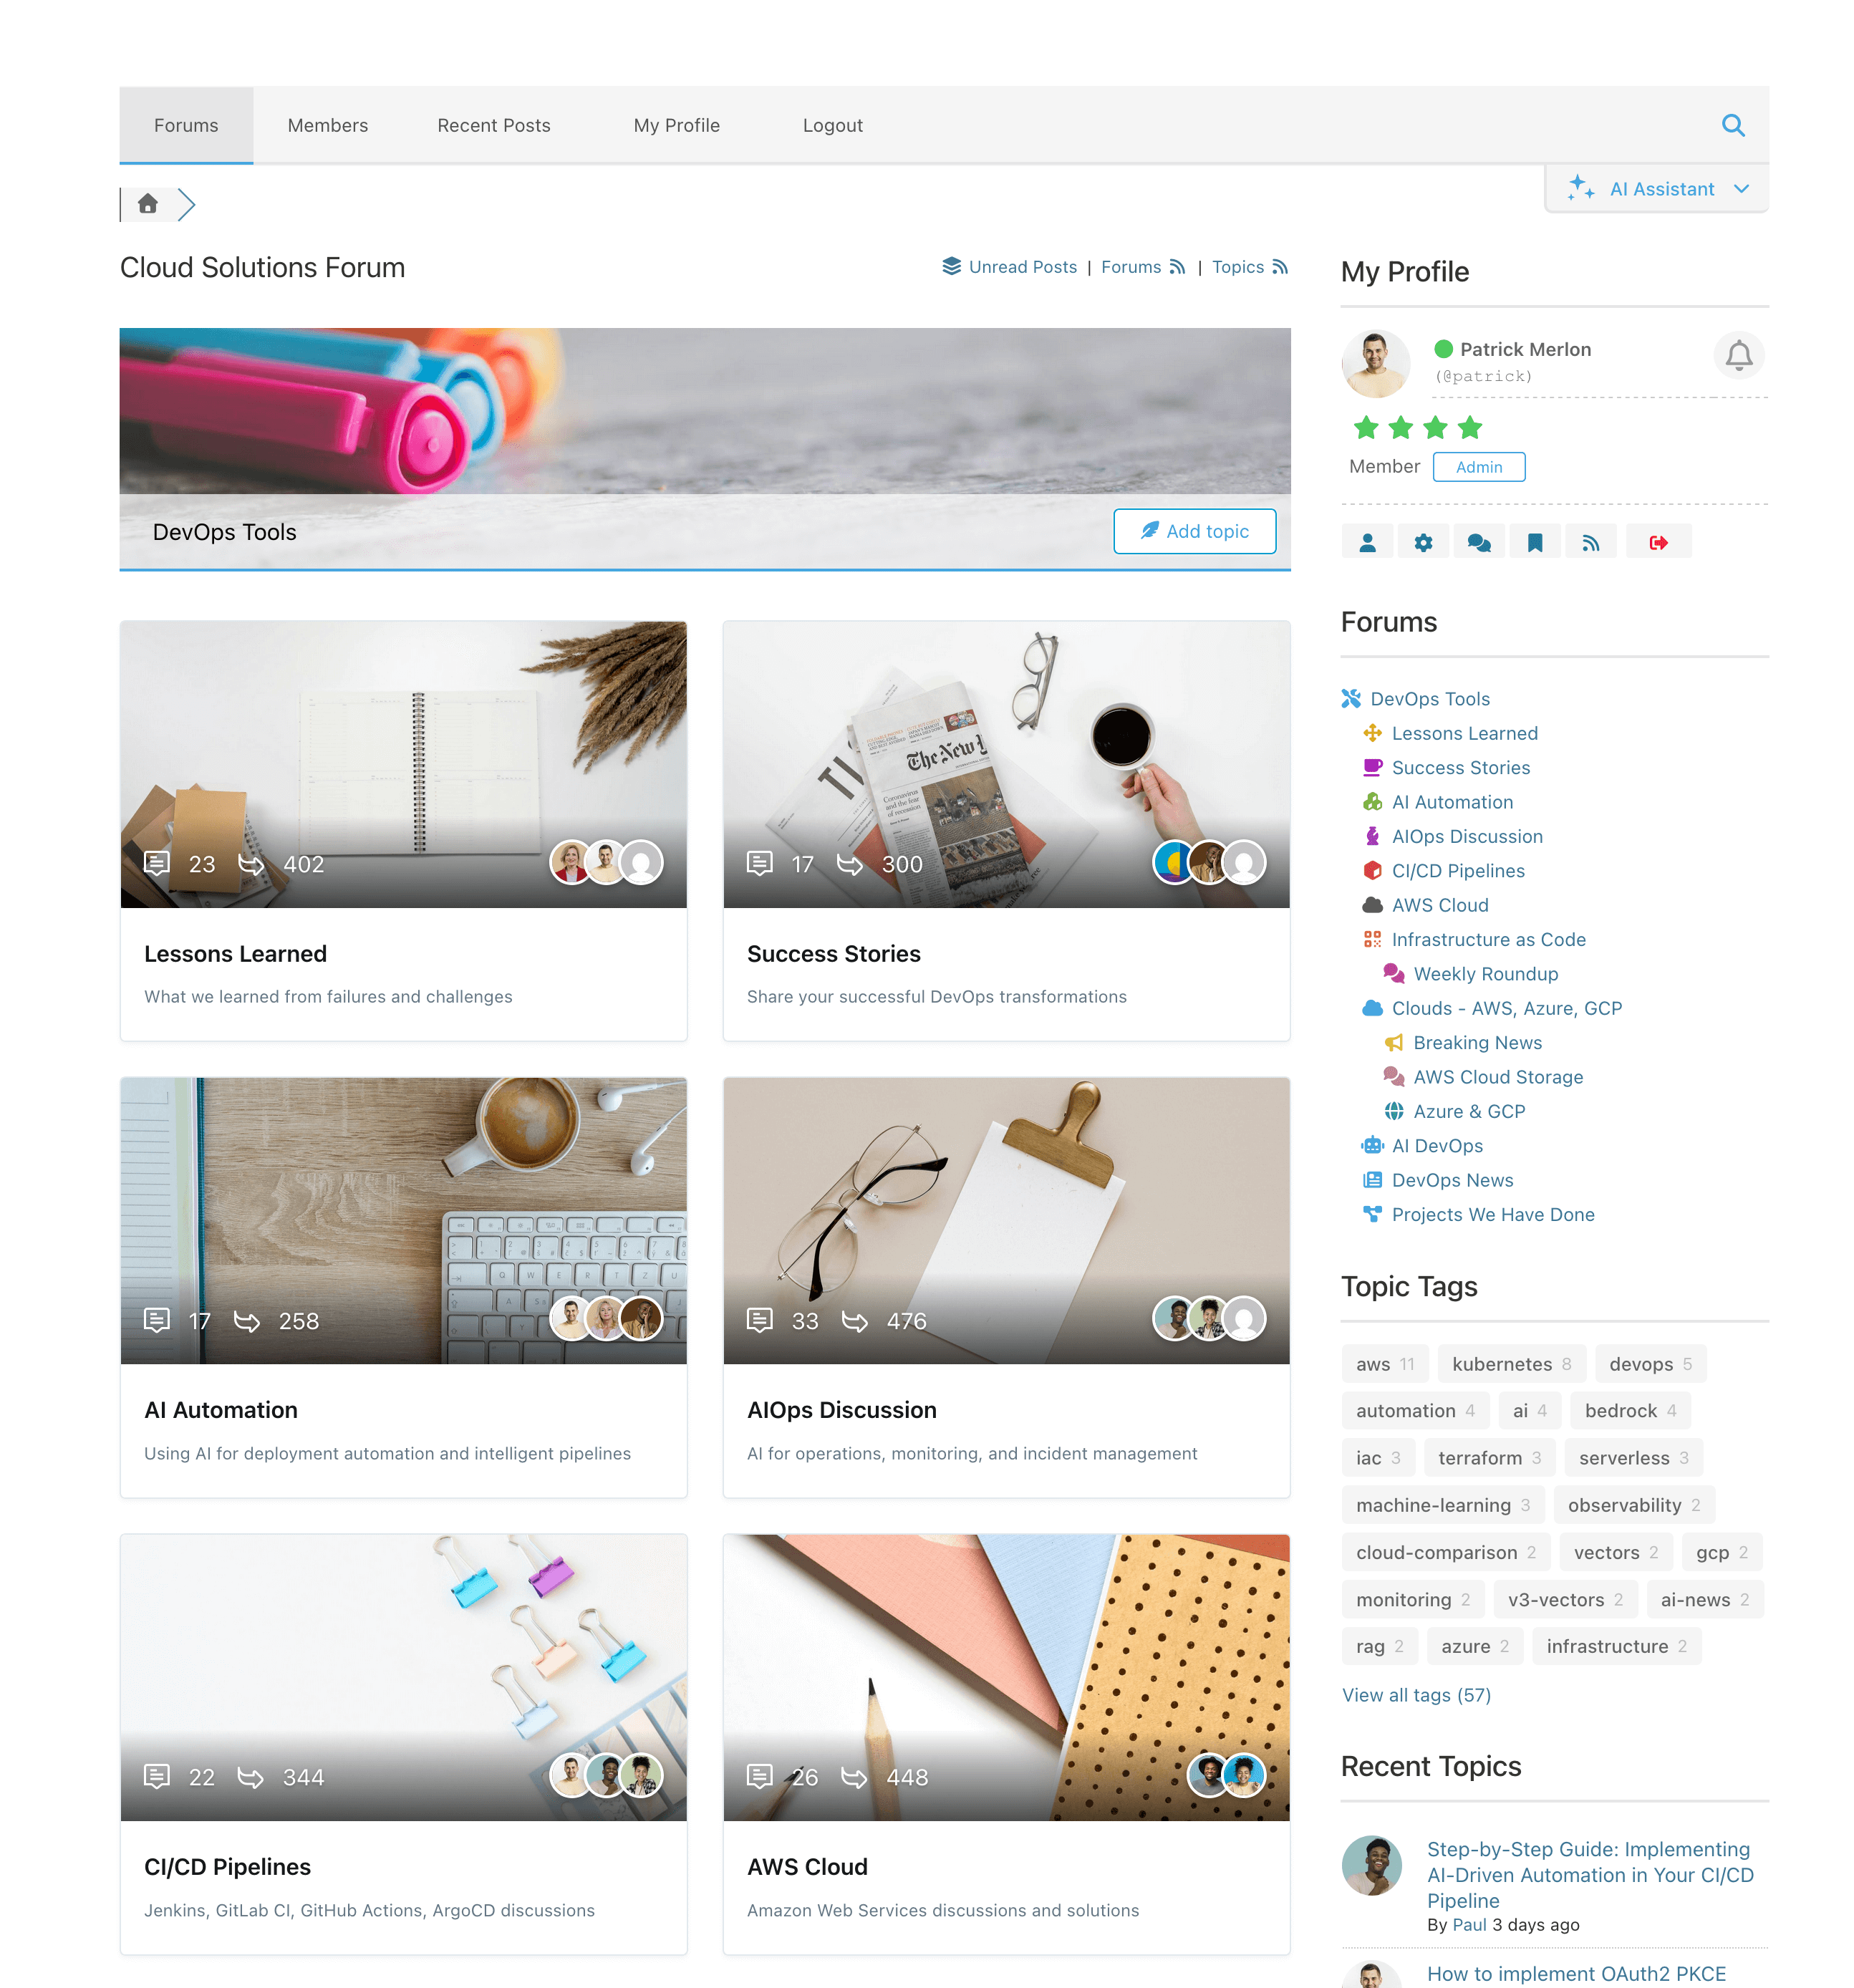Log out using the red exit icon
This screenshot has height=1988, width=1854.
tap(1659, 541)
